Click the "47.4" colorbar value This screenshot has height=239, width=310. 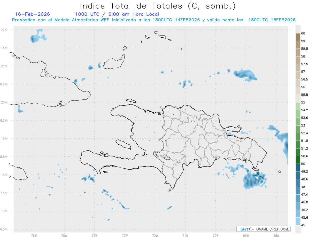pyautogui.click(x=305, y=194)
